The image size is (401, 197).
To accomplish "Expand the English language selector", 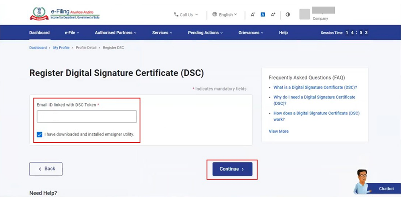I will (x=225, y=15).
